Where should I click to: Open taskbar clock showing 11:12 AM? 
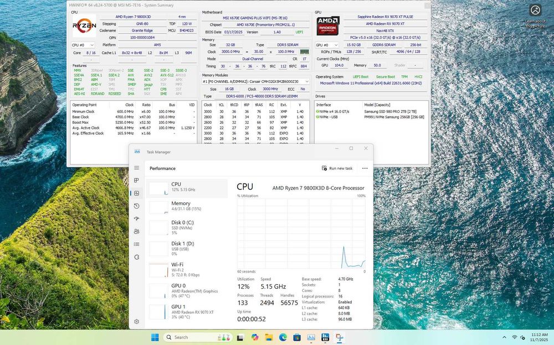pos(540,337)
